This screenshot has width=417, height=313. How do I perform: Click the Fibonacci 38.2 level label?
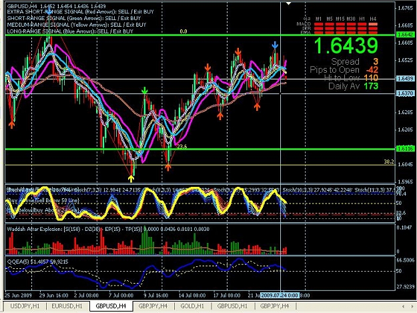tap(389, 162)
